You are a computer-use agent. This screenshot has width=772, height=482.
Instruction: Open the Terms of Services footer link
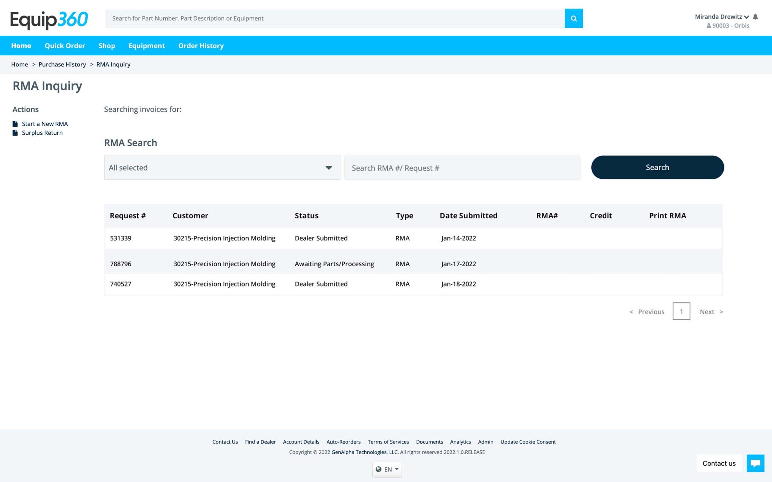pos(388,442)
